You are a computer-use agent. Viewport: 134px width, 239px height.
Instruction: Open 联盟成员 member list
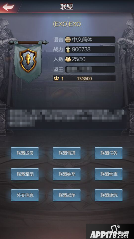pos(25,153)
